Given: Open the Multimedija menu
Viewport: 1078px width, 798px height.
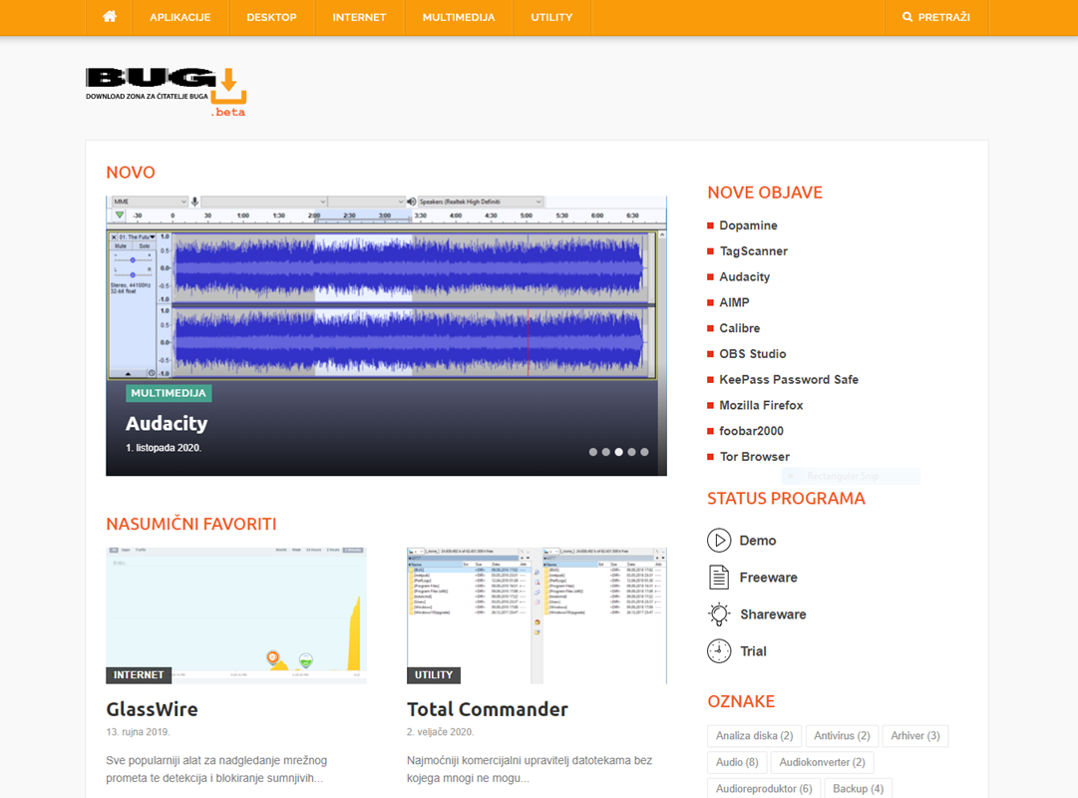Looking at the screenshot, I should click(x=459, y=17).
